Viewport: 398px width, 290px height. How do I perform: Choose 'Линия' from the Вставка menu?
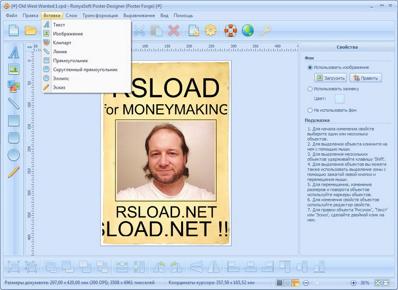(86, 52)
